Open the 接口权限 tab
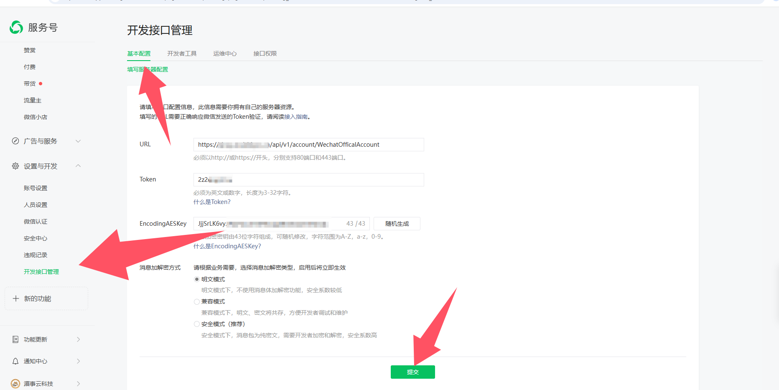Viewport: 779px width, 390px height. point(265,54)
